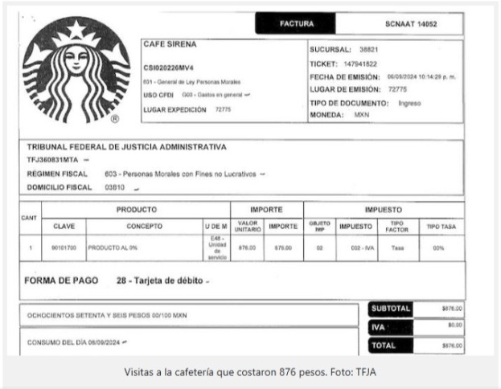This screenshot has width=501, height=389.
Task: Click the CAFE SIRENA company name
Action: pos(170,45)
